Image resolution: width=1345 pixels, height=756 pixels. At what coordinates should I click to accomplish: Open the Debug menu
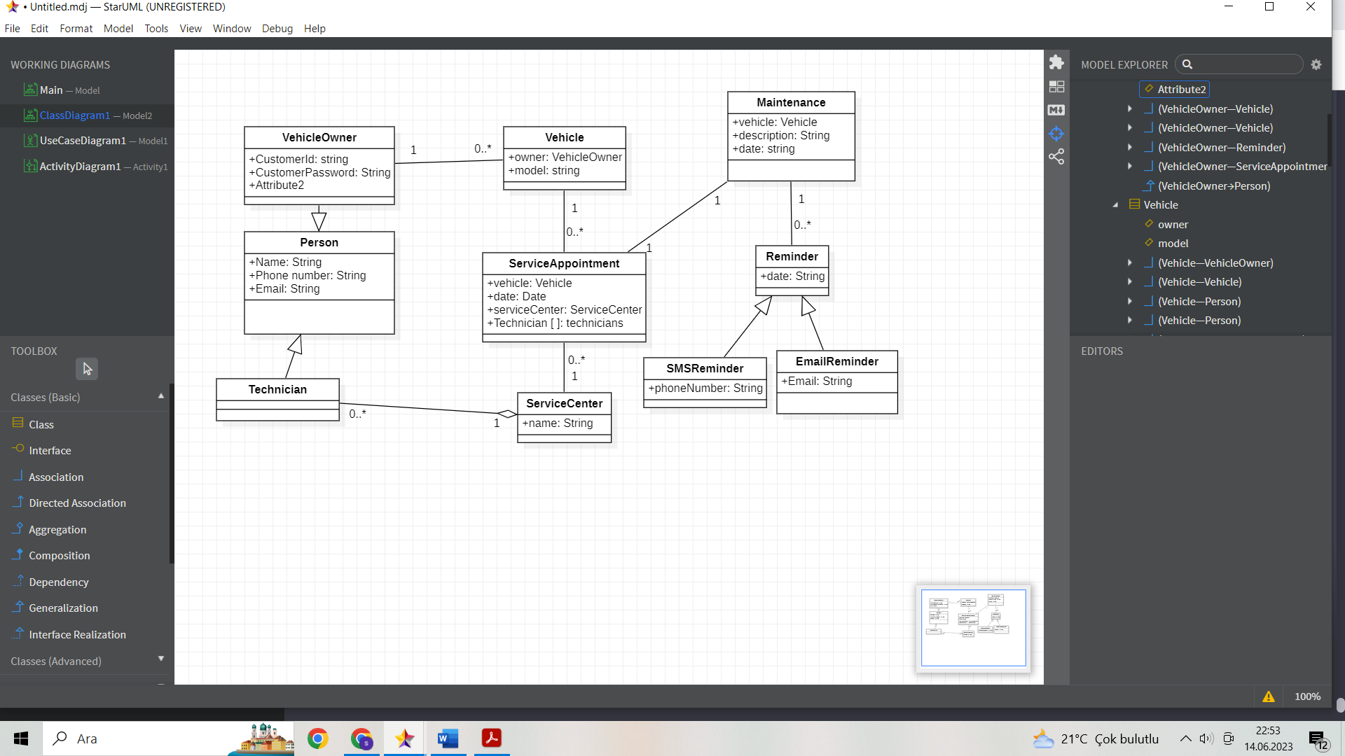[x=277, y=29]
